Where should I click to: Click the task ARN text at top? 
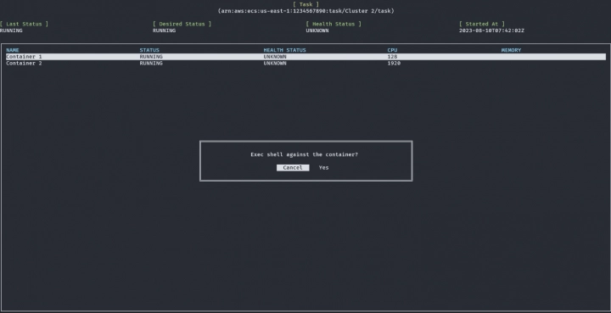click(305, 11)
